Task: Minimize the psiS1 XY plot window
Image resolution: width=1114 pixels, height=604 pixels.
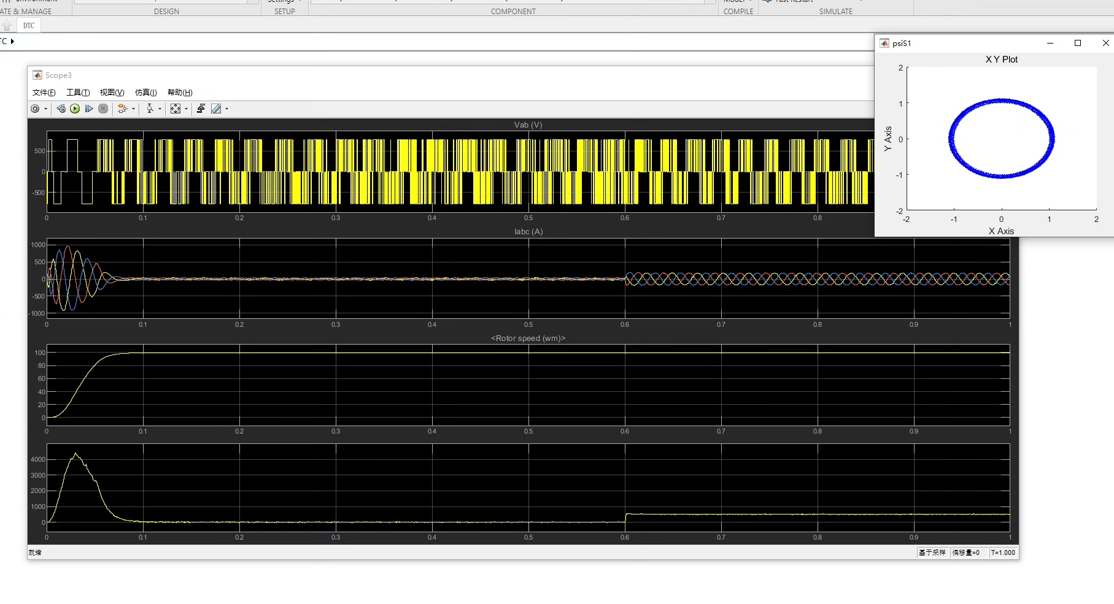Action: 1050,43
